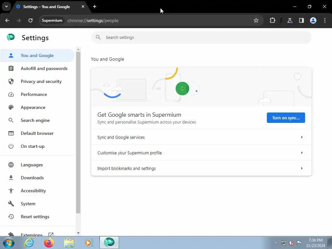The height and width of the screenshot is (249, 332).
Task: Click the sidebar scrollbar down arrow
Action: pyautogui.click(x=78, y=233)
